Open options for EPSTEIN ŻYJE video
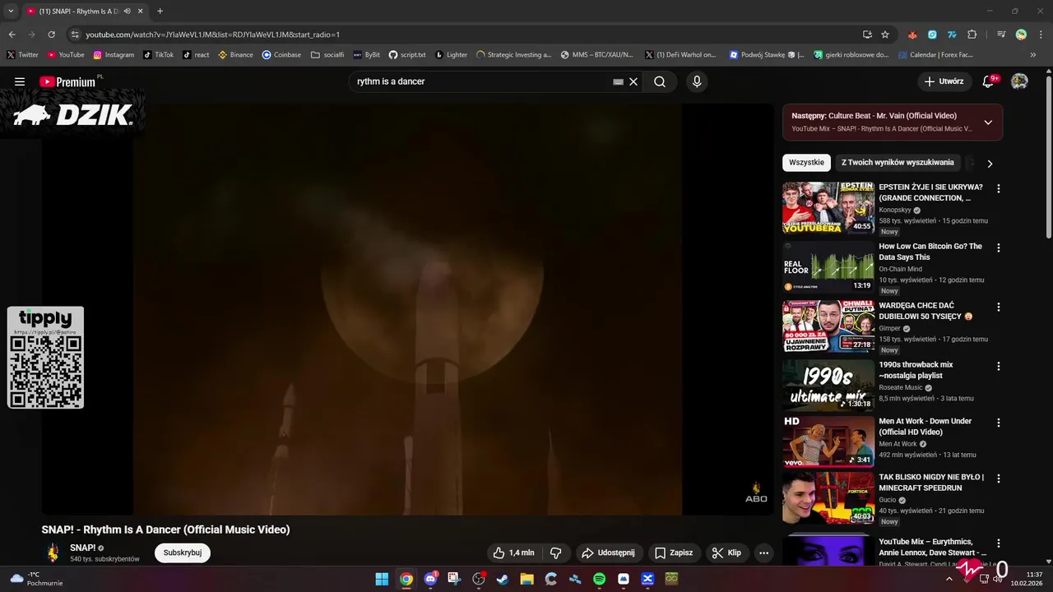The image size is (1053, 592). pos(999,188)
